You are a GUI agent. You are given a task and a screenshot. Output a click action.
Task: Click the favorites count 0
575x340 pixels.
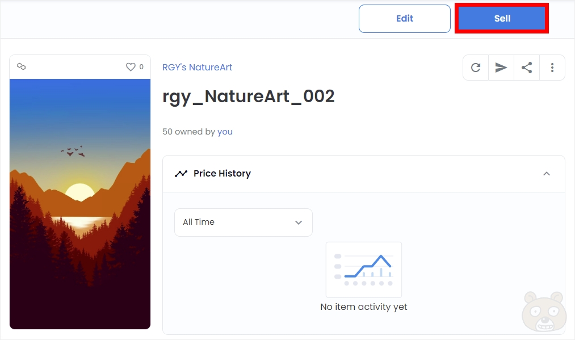[x=141, y=67]
